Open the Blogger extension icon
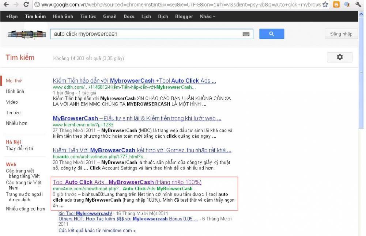 pos(336,4)
